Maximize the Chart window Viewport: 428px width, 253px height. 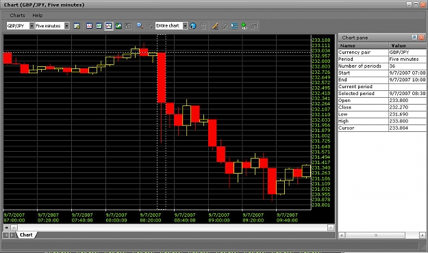(x=416, y=4)
